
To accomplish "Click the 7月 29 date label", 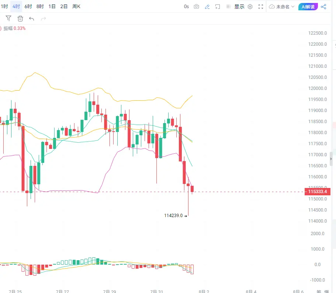I will (x=110, y=291).
